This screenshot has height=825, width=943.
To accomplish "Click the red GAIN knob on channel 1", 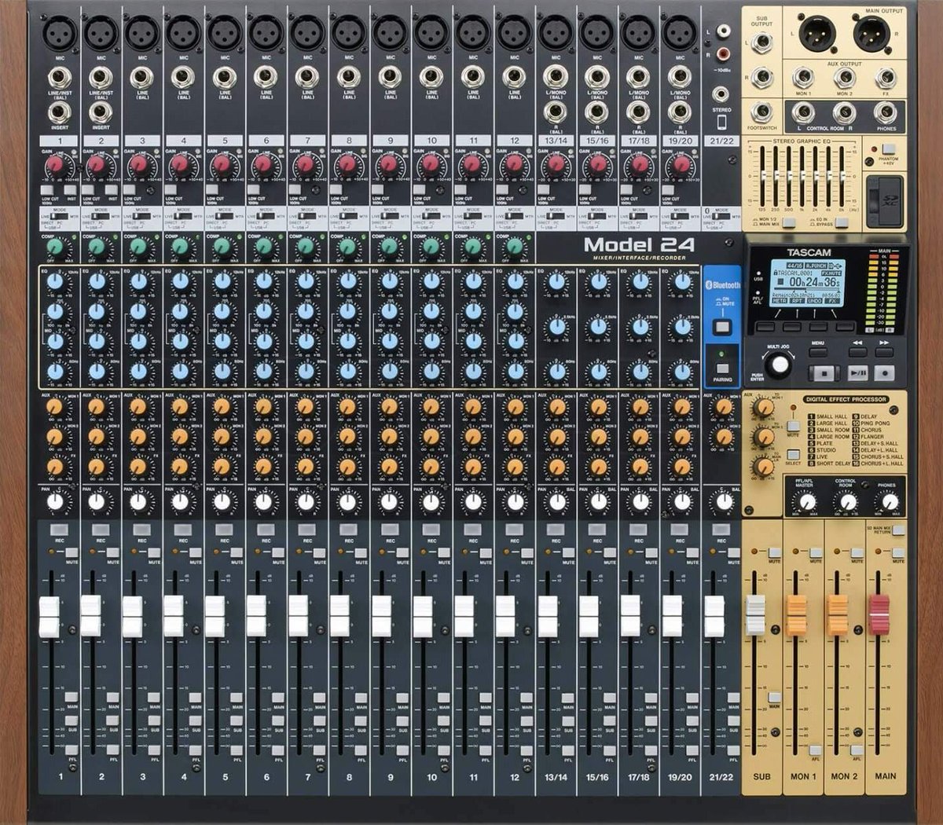I will [55, 164].
